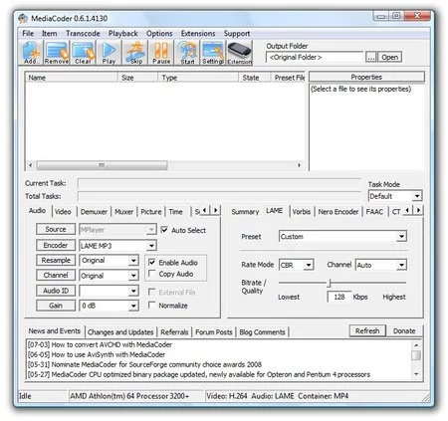Click the Donate button

coord(404,330)
